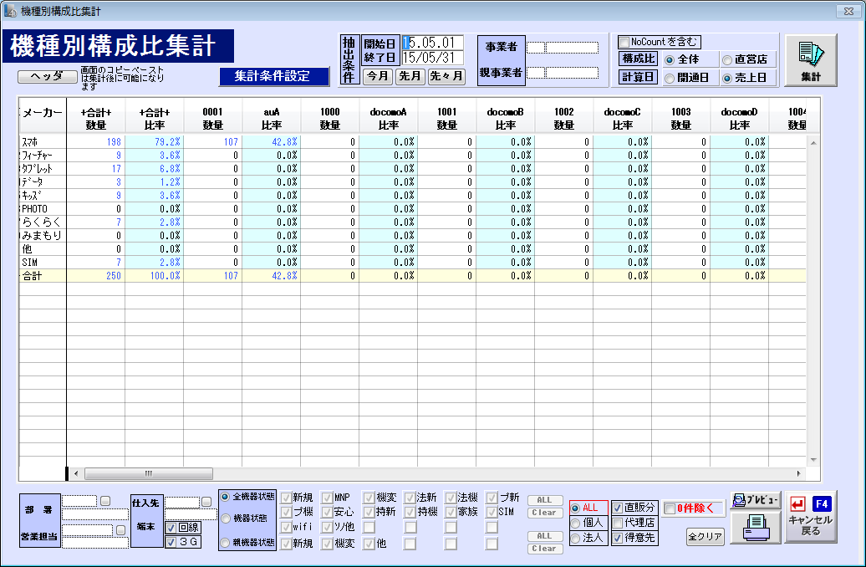Select the 79.2% ratio cell
866x567 pixels.
pyautogui.click(x=154, y=142)
